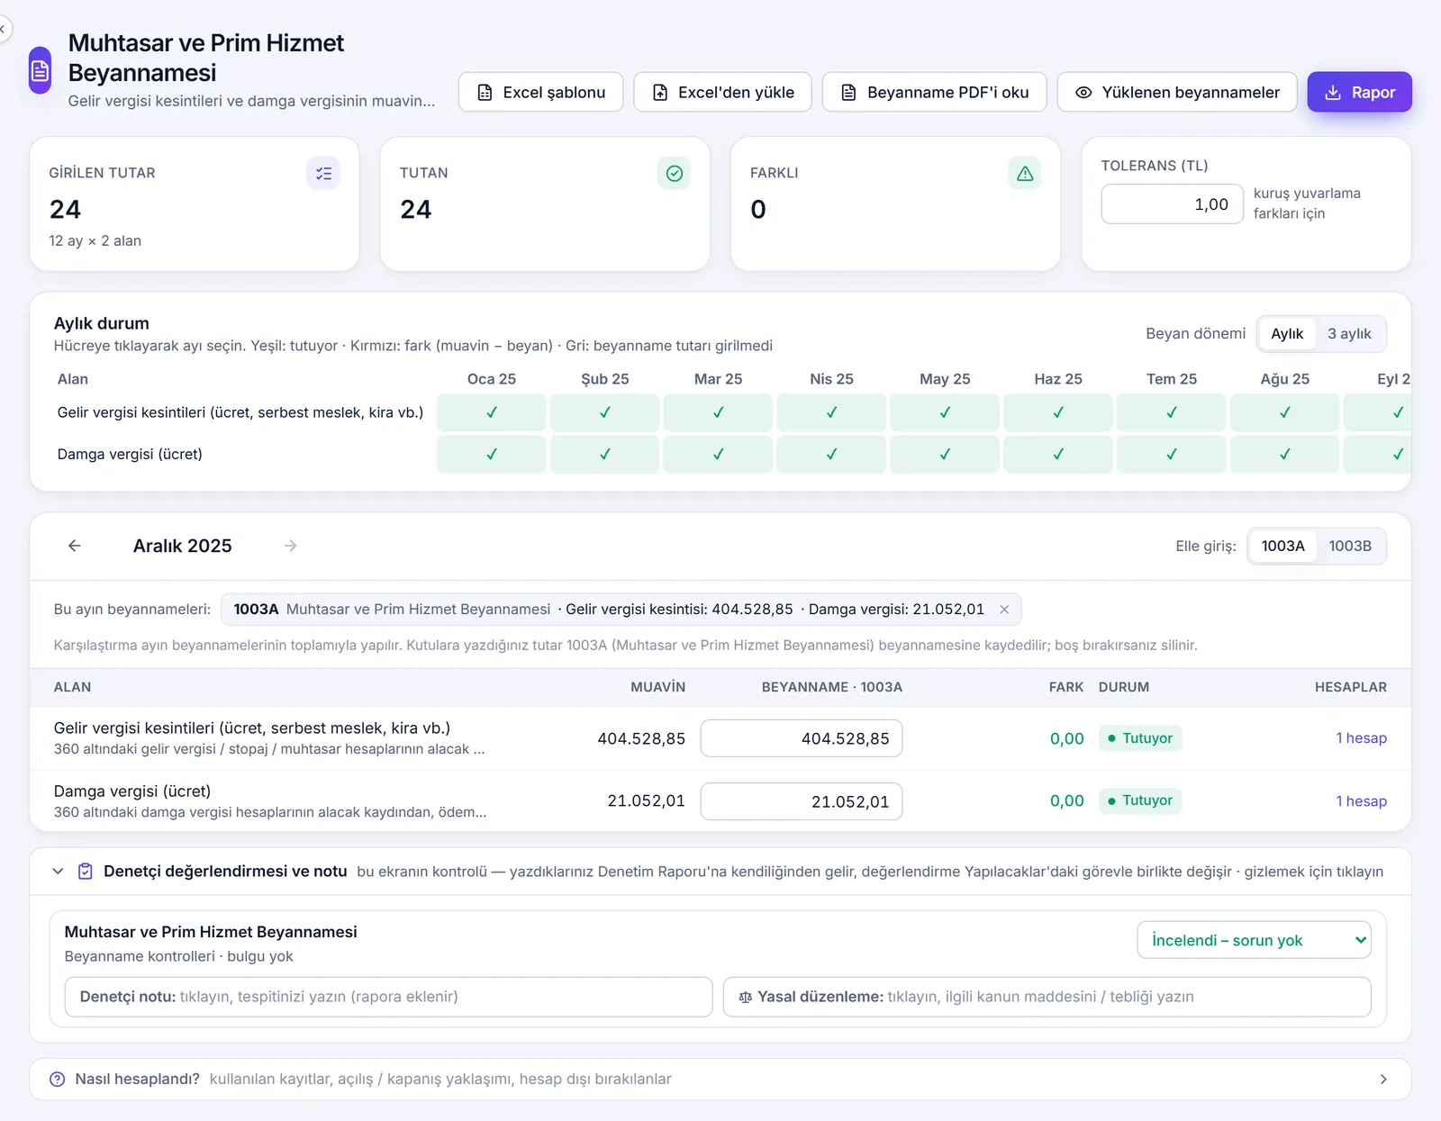Click the scales icon in Yasal düzenleme field
This screenshot has height=1121, width=1441.
click(745, 998)
